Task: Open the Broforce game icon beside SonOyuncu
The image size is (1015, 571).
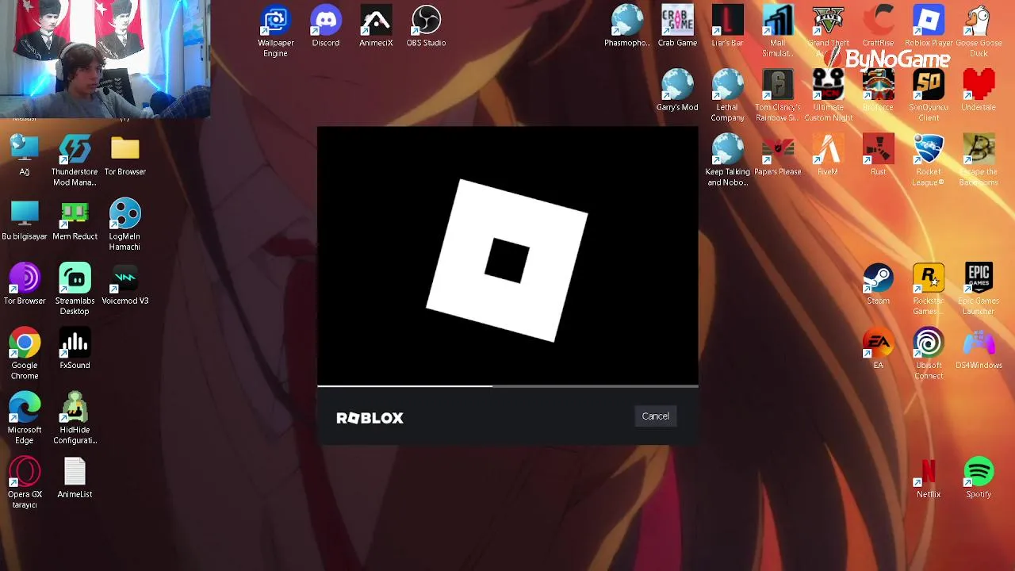Action: pyautogui.click(x=878, y=91)
